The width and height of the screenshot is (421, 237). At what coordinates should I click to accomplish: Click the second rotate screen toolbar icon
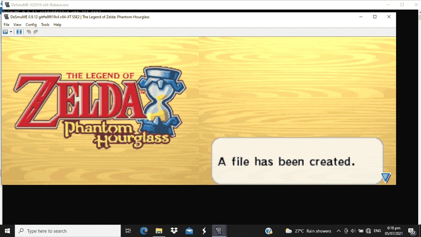coord(35,32)
